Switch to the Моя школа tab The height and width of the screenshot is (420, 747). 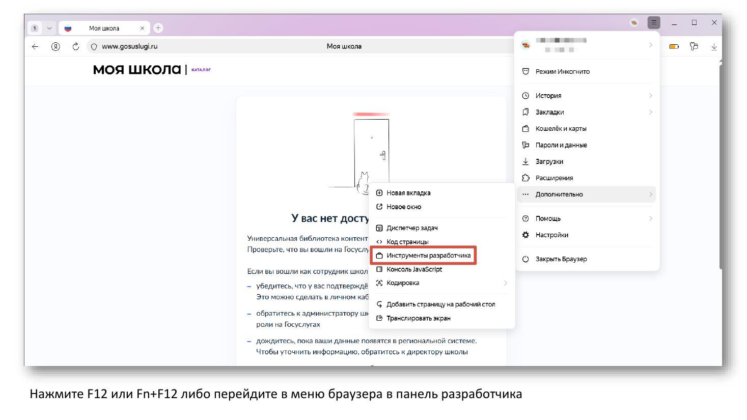tap(104, 28)
